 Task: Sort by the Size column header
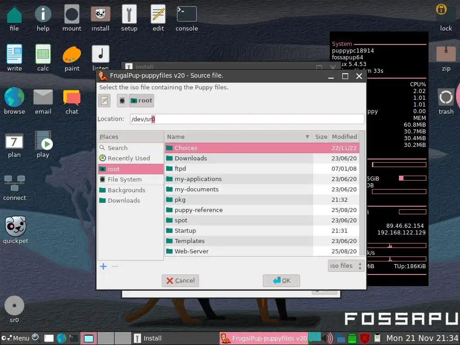[321, 137]
